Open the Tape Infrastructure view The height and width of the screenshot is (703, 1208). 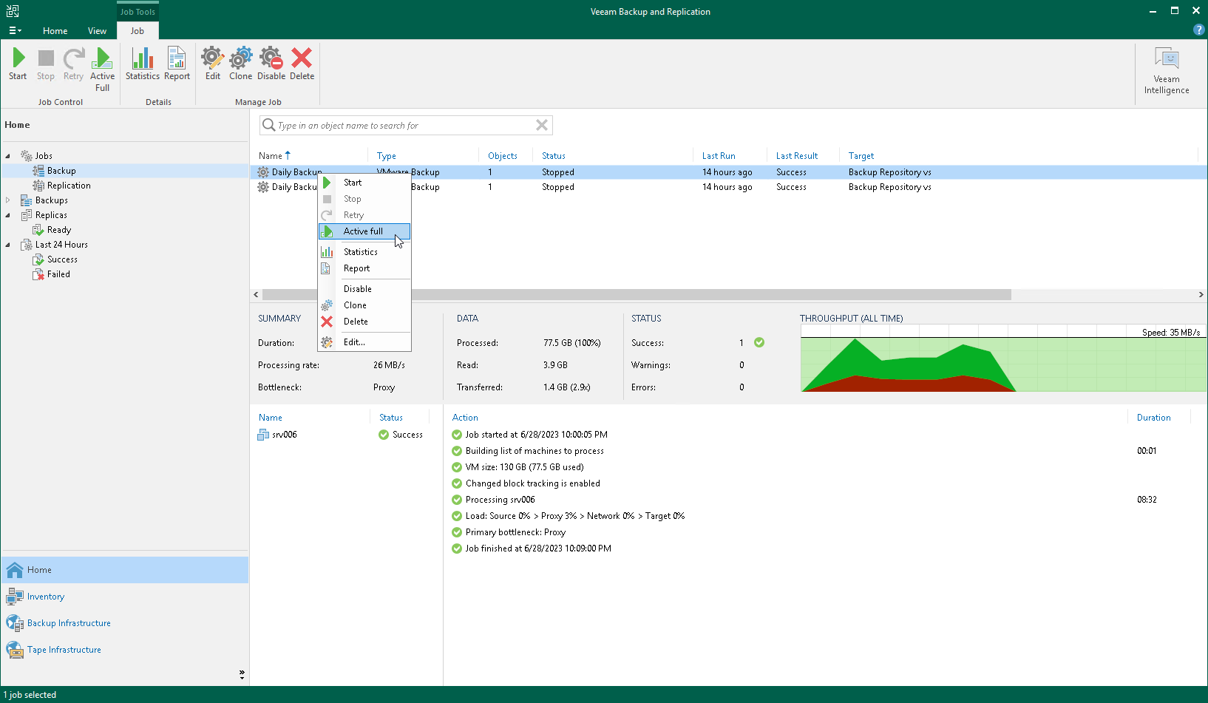pyautogui.click(x=64, y=649)
